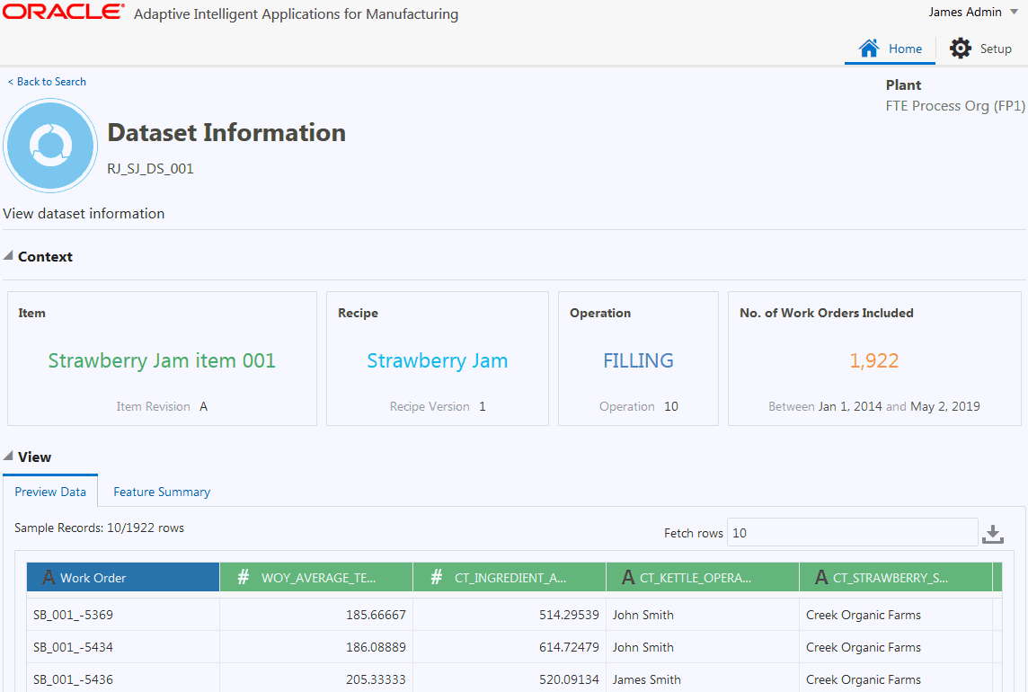This screenshot has height=692, width=1028.
Task: Click the CT_STRAWBERRY_S text-type icon
Action: pos(821,577)
